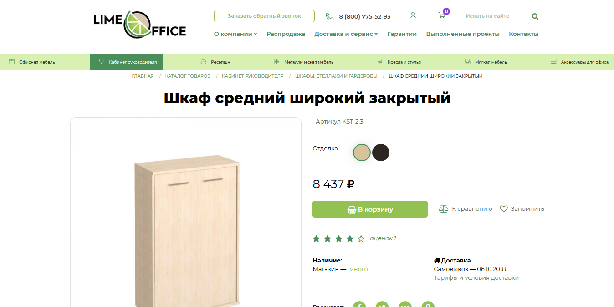
Task: Click the envelope icon beside Ресепшн
Action: click(203, 61)
